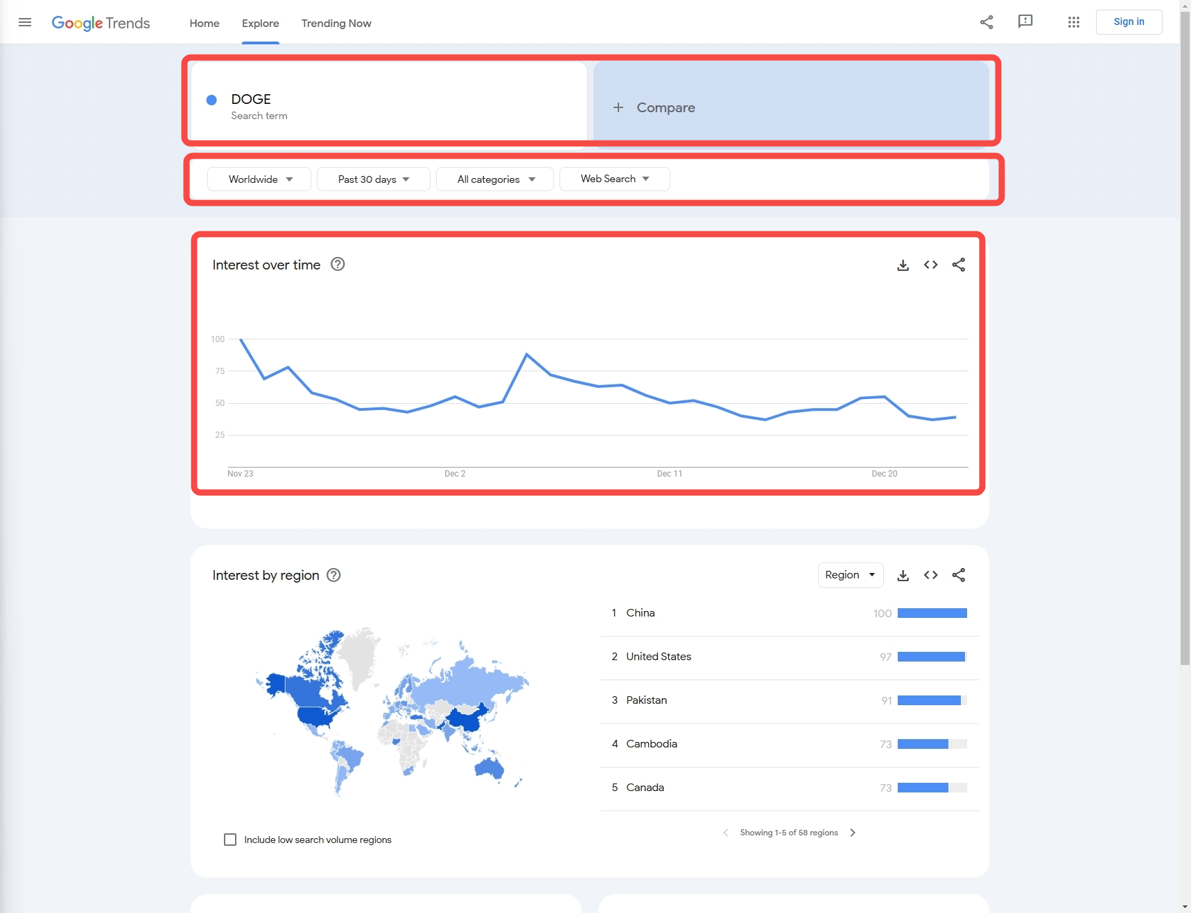Select United States in region list

pos(659,657)
